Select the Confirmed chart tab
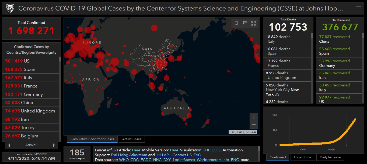 [x=278, y=157]
